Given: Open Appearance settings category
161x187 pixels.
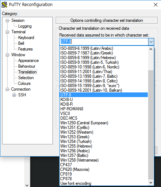Looking at the screenshot, I should [28, 61].
